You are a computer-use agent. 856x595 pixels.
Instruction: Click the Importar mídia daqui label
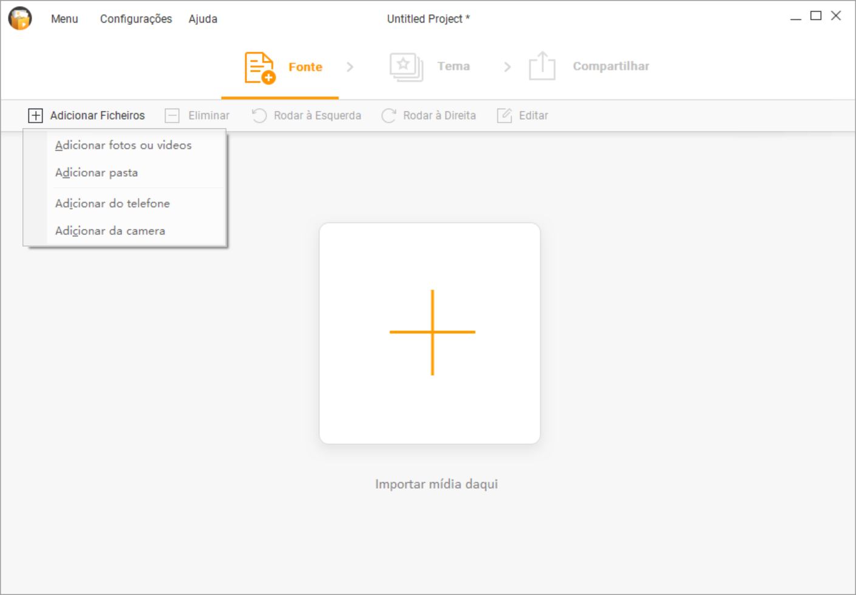point(436,484)
